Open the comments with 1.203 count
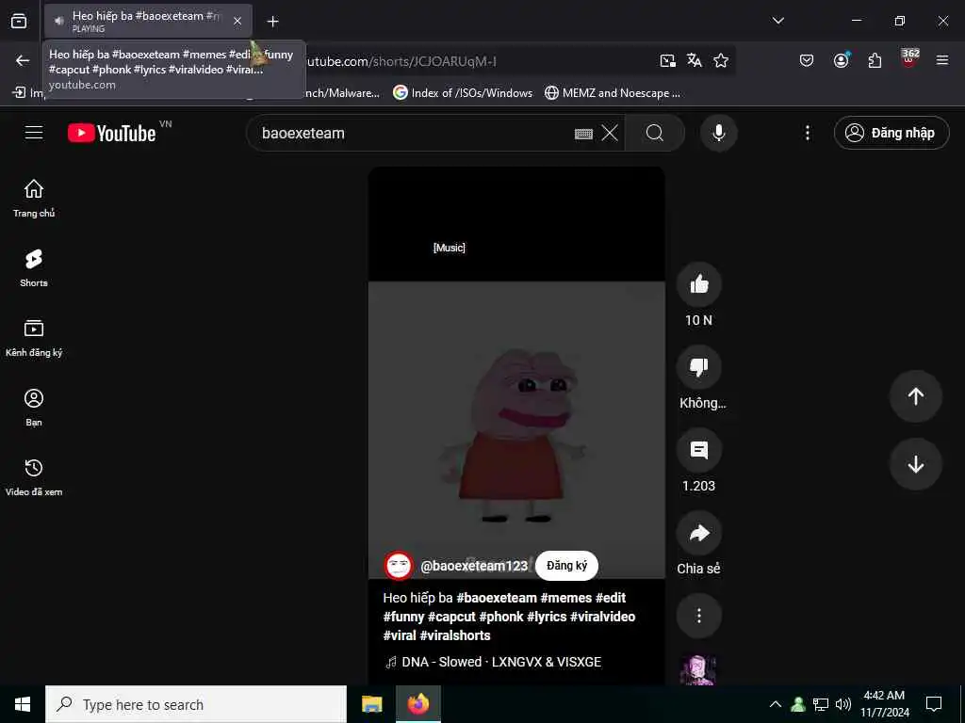965x723 pixels. click(699, 450)
